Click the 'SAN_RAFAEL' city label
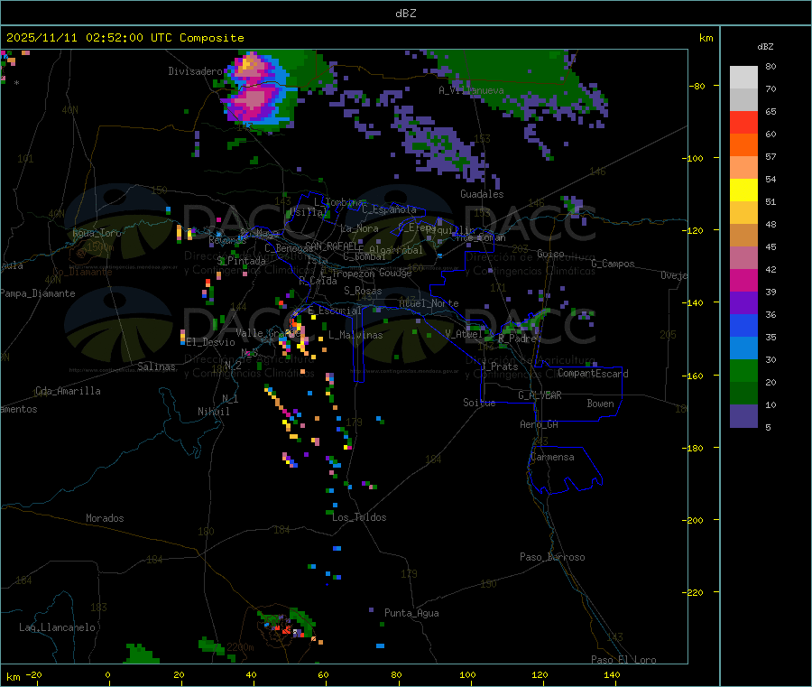The width and height of the screenshot is (812, 687). pyautogui.click(x=334, y=246)
